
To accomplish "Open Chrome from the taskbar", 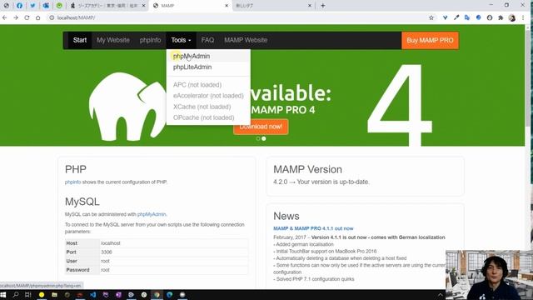I will [x=157, y=294].
